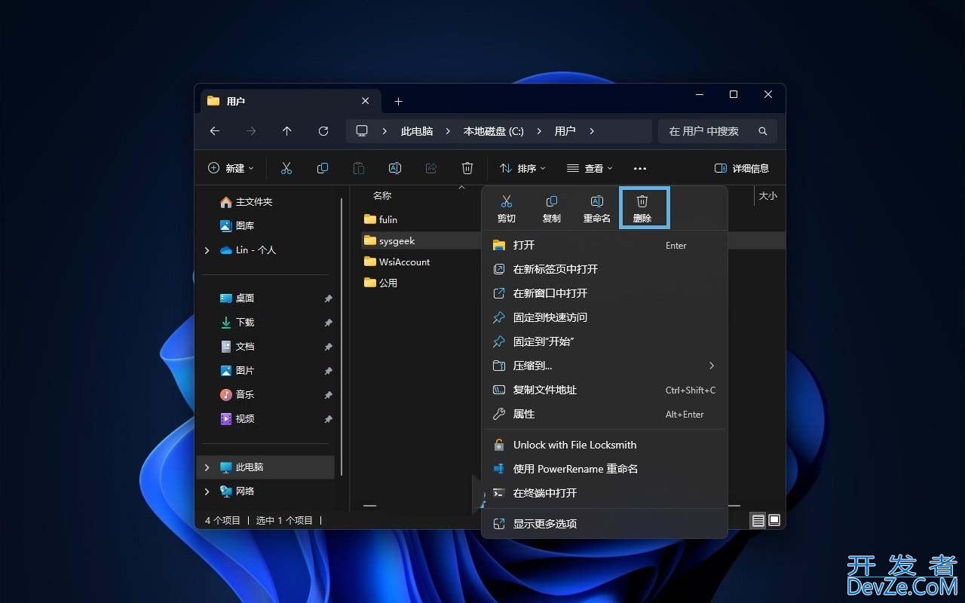Click the toolbar Paste clipboard icon

click(x=359, y=168)
